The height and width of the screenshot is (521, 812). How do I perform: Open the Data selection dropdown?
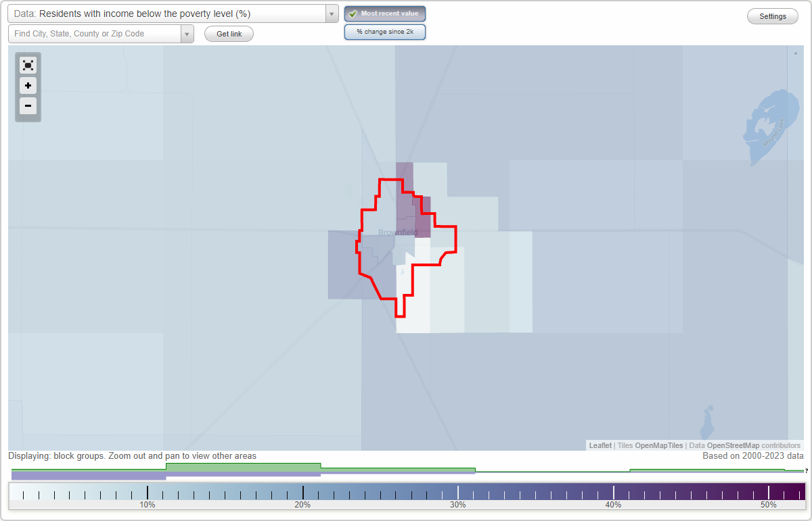pos(169,13)
